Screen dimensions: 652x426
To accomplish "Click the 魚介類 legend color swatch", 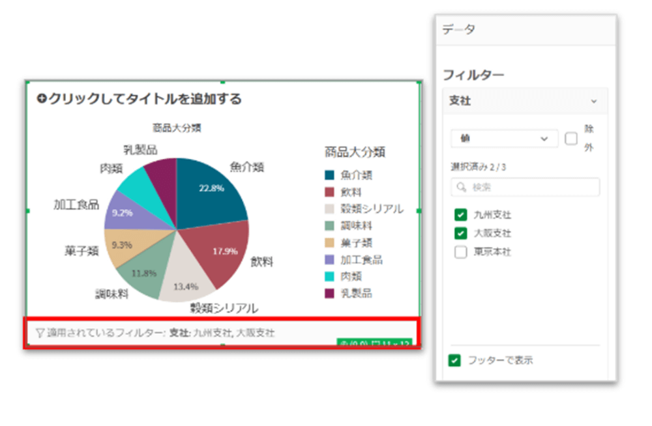I will point(329,175).
